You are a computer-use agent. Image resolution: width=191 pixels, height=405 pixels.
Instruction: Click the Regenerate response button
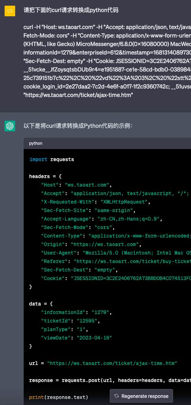pos(141,396)
